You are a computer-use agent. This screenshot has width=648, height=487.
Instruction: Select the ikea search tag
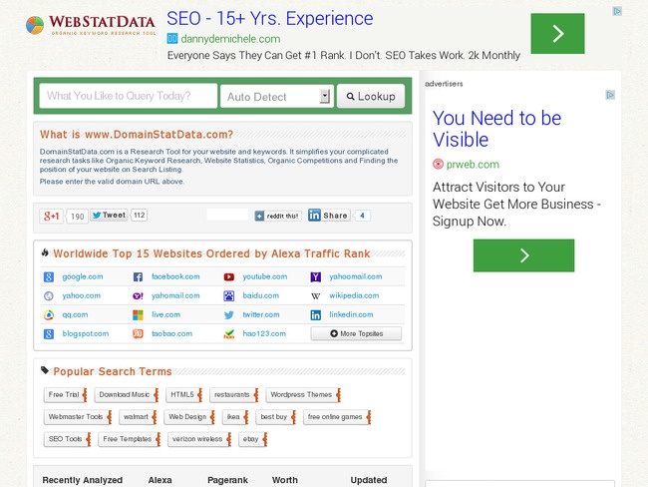(235, 417)
